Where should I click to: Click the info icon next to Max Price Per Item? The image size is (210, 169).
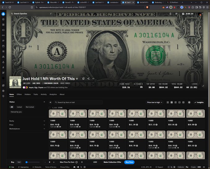pyautogui.click(x=77, y=162)
